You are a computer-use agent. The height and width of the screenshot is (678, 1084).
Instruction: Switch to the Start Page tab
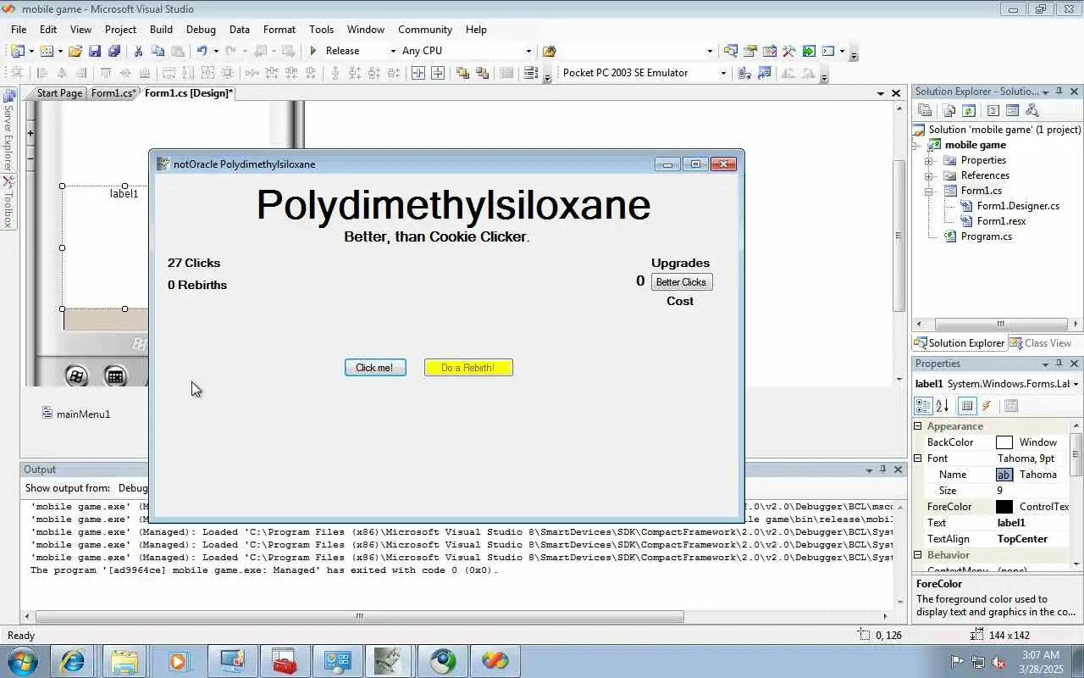coord(59,93)
